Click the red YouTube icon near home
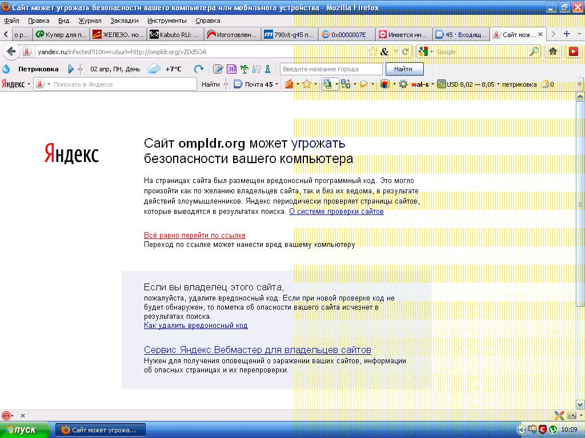Screen dimensions: 585x438 point(573,51)
